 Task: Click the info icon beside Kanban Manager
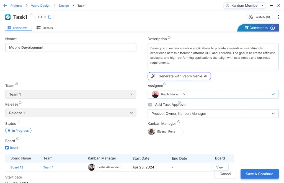pos(179,122)
